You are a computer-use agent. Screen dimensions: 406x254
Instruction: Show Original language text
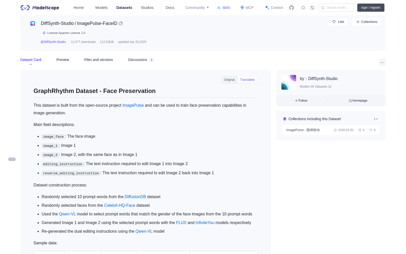click(229, 80)
